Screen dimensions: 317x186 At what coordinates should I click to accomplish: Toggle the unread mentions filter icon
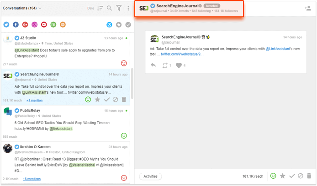pos(109,25)
